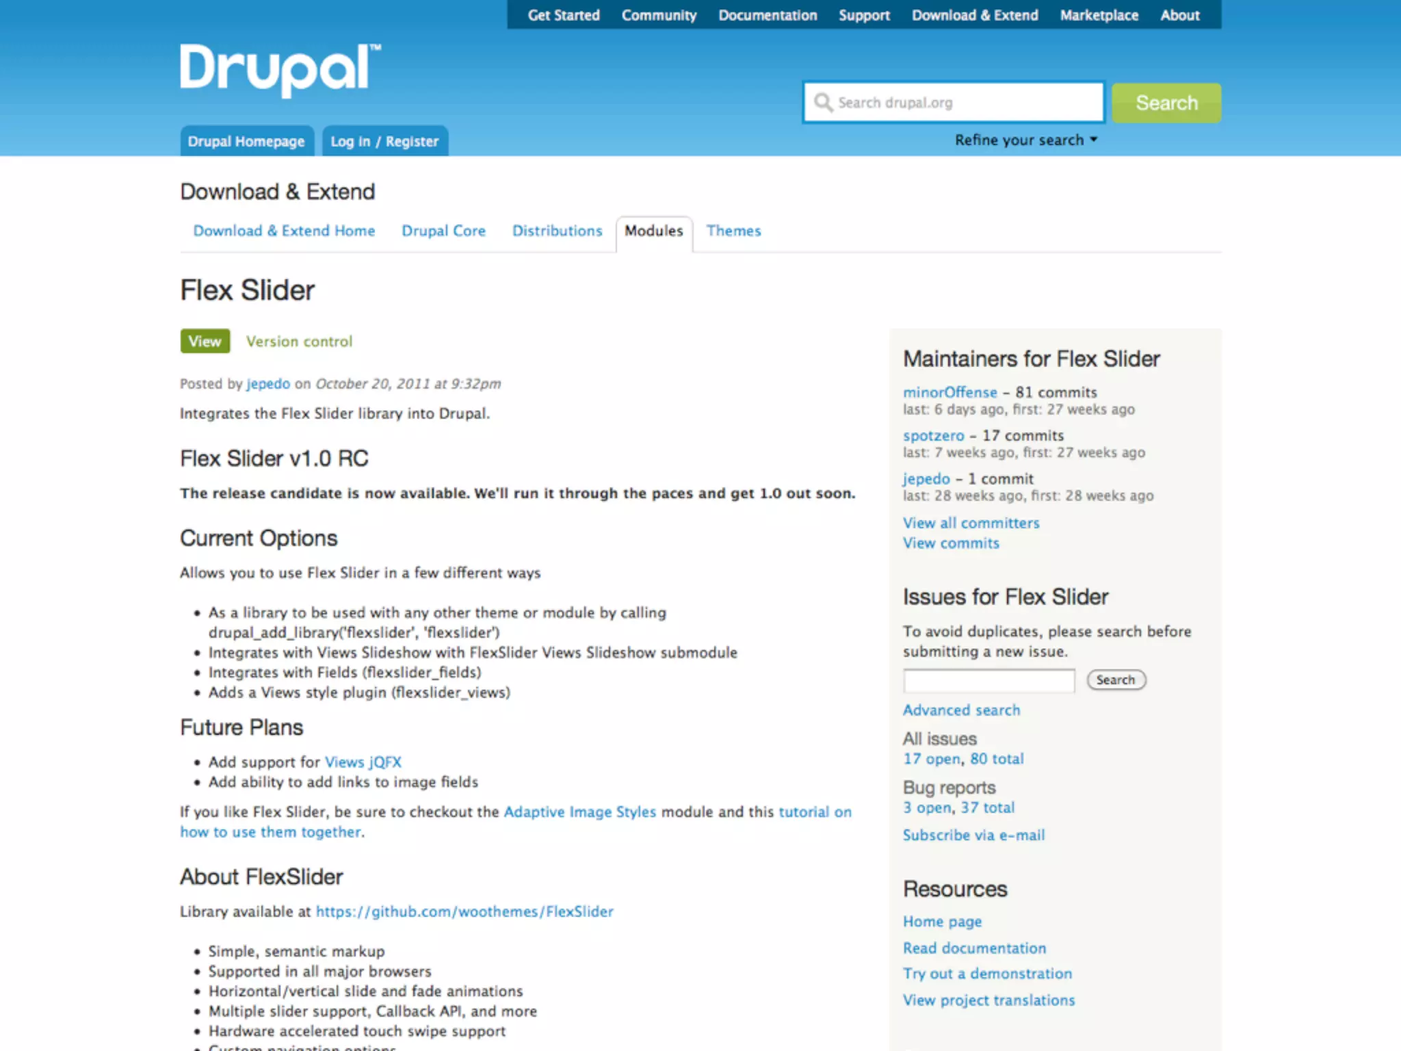Open the Marketplace menu item

pos(1099,15)
